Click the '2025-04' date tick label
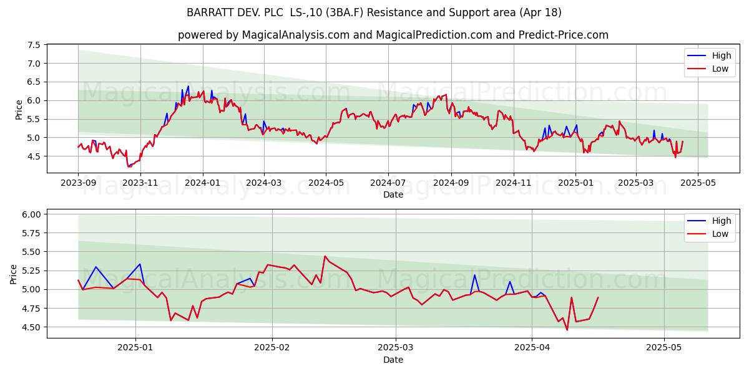749x374 pixels. 532,348
